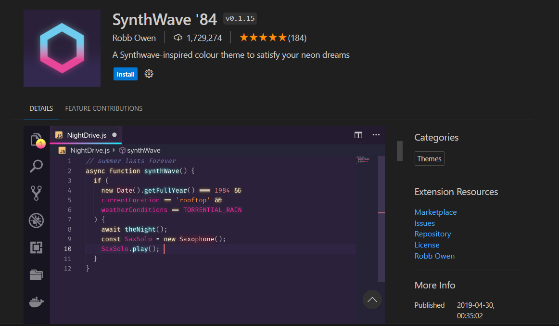Click the split editor icon

click(358, 135)
